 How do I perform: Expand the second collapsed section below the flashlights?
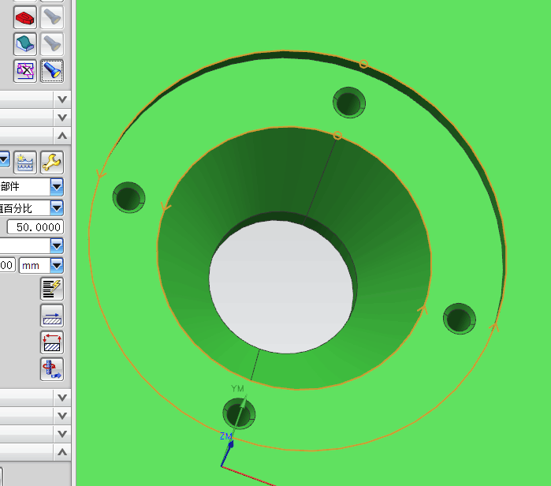click(62, 118)
